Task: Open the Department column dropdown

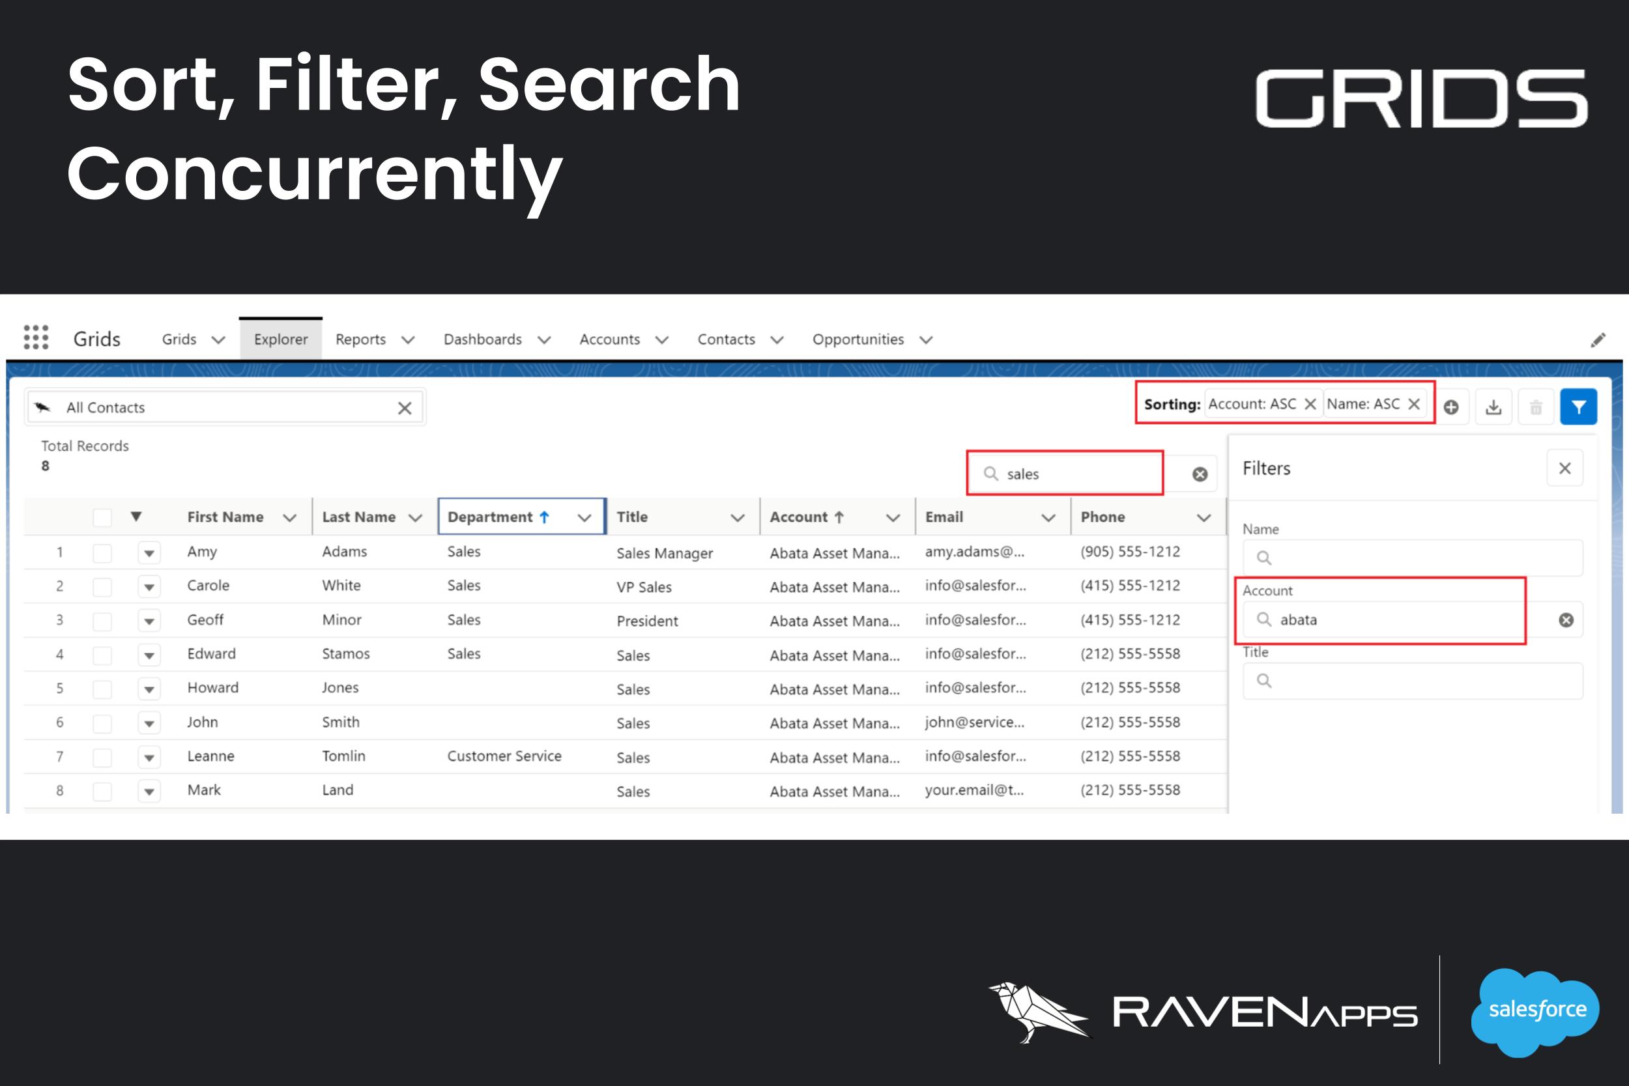Action: [x=584, y=517]
